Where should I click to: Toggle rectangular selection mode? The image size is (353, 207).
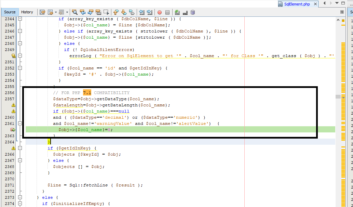(x=106, y=12)
